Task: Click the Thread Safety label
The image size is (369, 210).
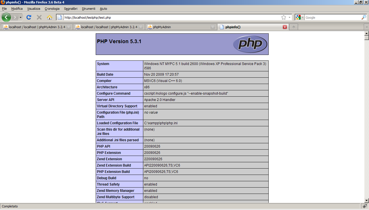Action: point(108,184)
